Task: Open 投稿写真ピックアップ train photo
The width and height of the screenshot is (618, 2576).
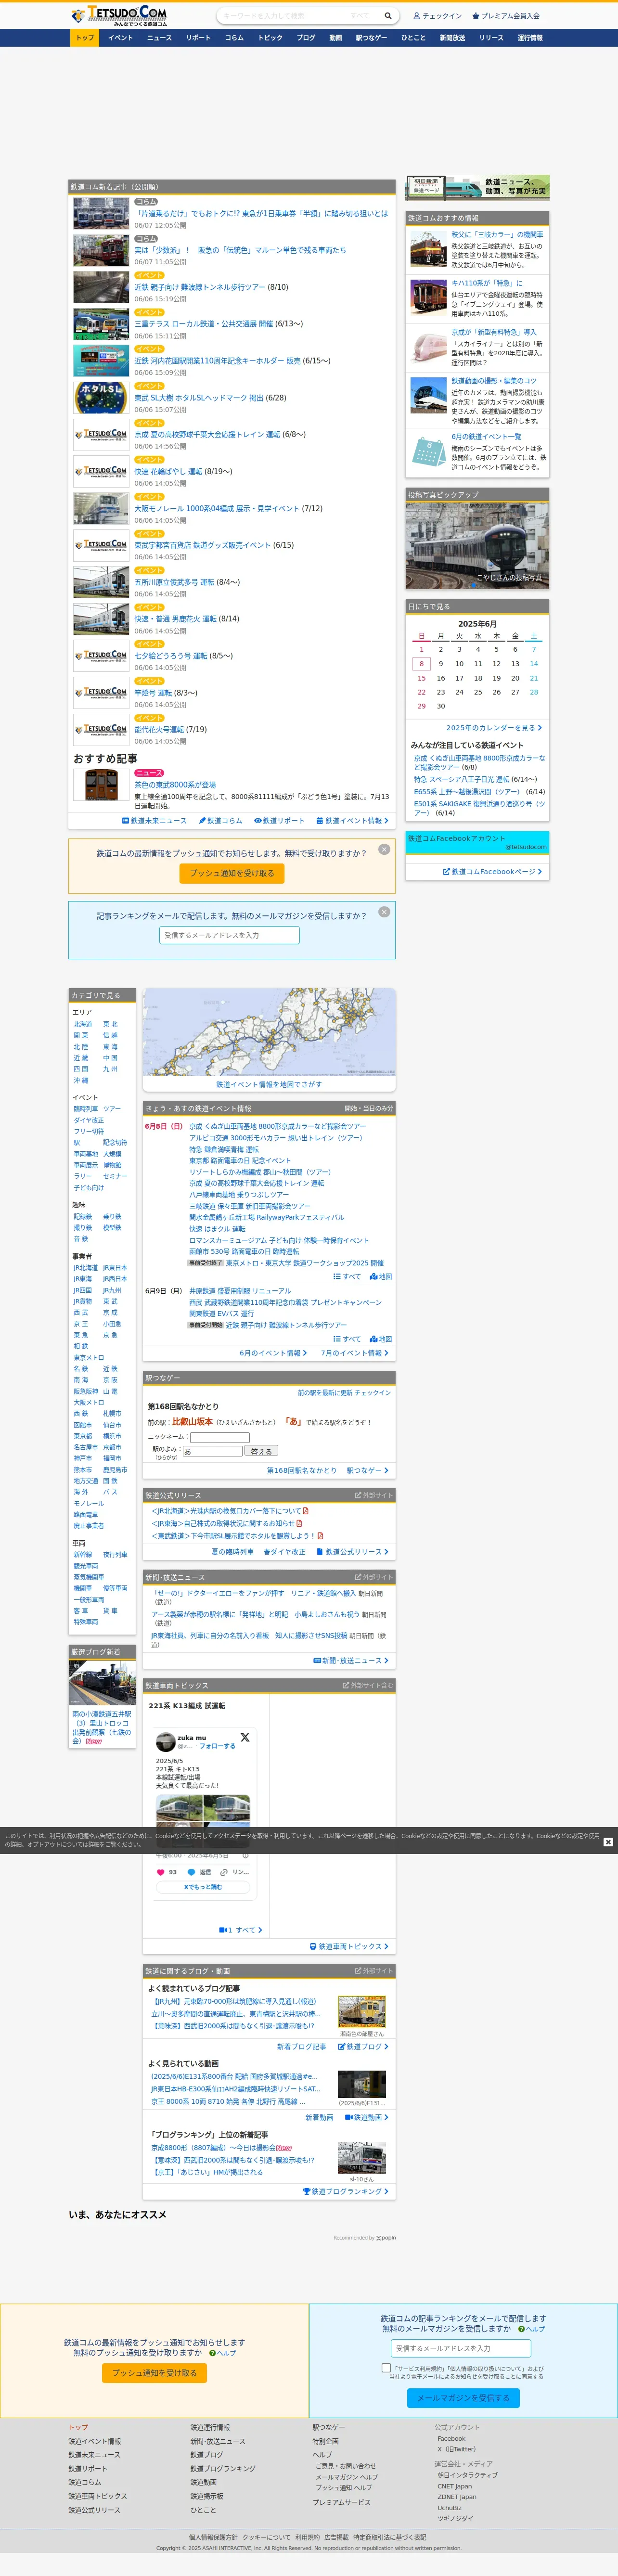Action: pos(477,545)
